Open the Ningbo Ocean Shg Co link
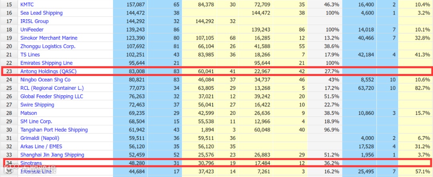This screenshot has width=433, height=177. [x=45, y=80]
